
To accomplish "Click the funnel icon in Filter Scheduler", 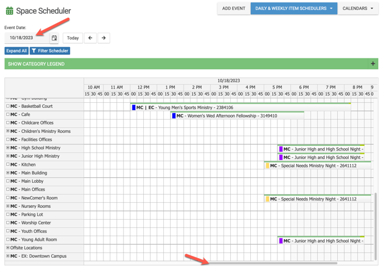I will click(x=34, y=51).
